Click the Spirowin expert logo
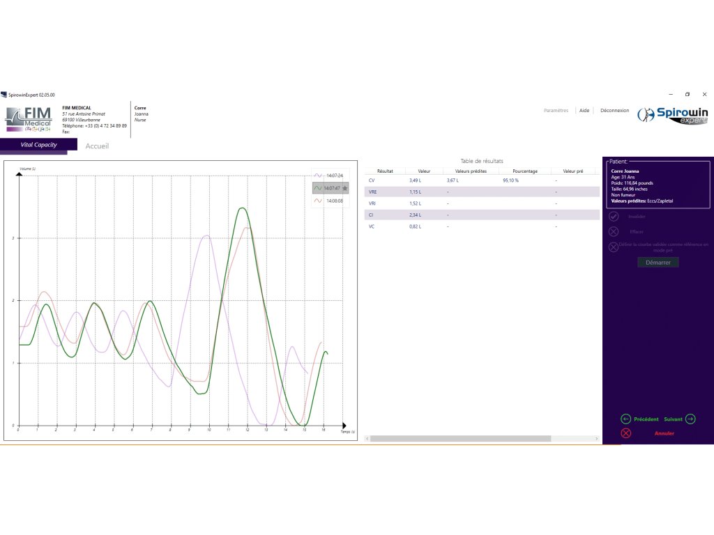 pyautogui.click(x=673, y=115)
